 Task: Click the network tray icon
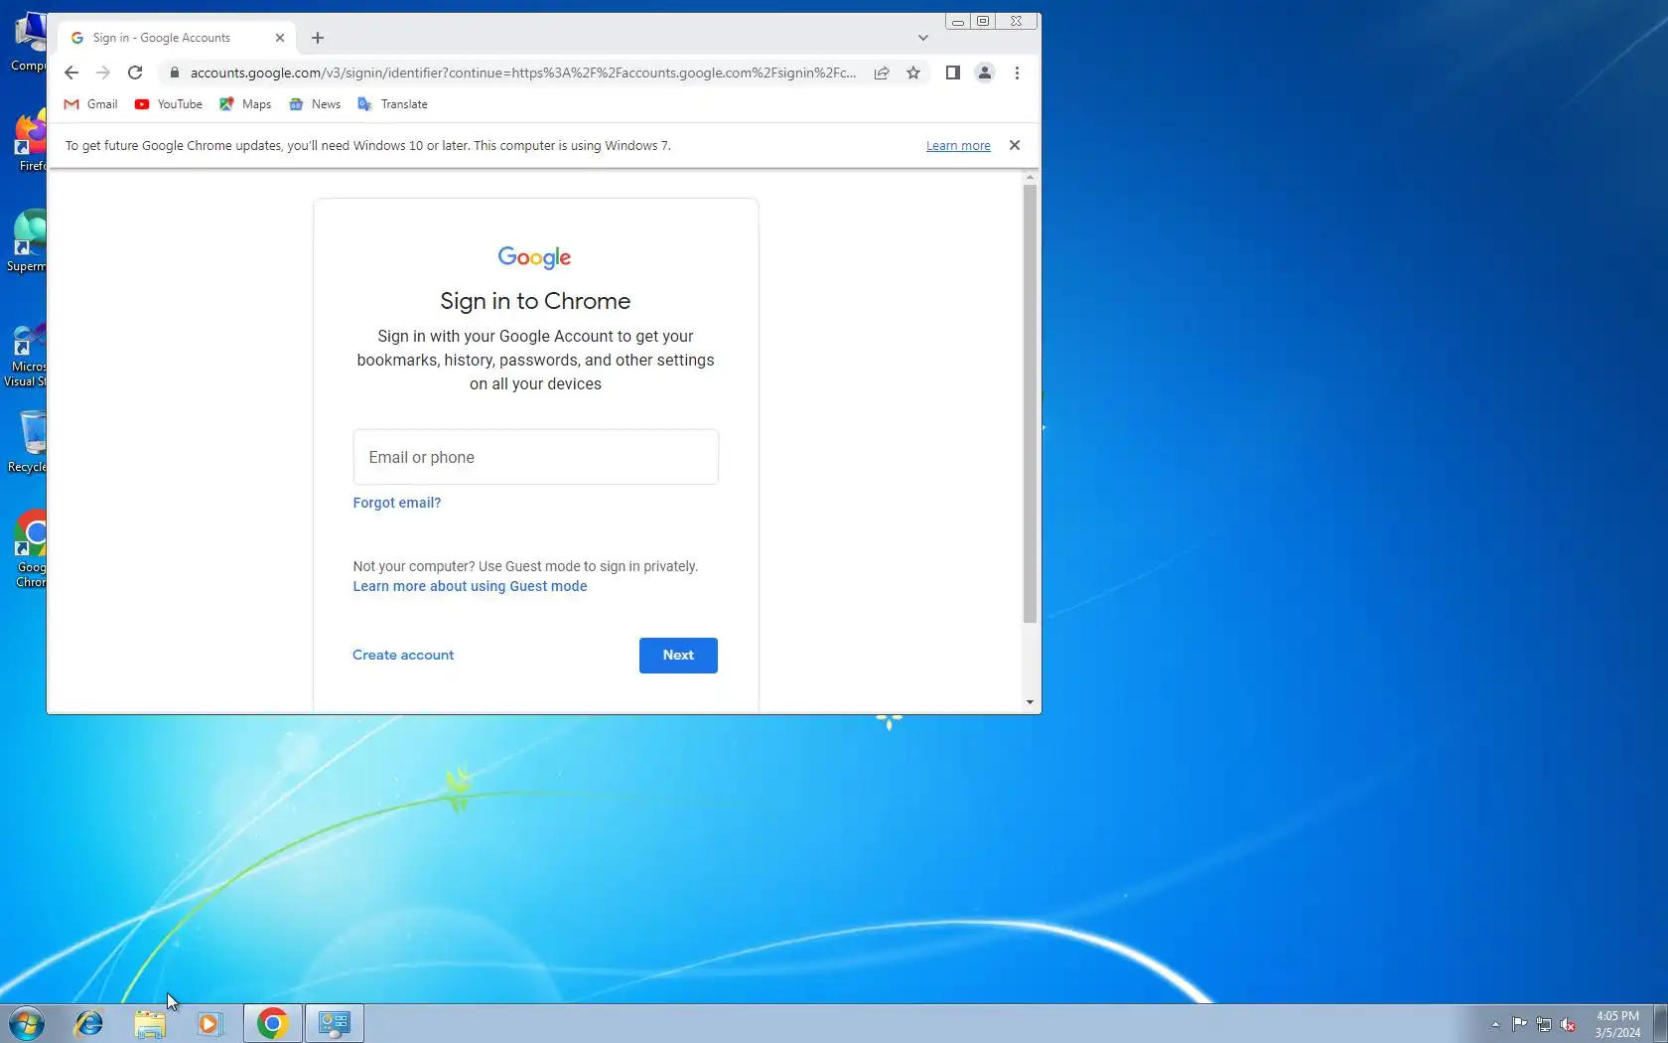coord(1544,1024)
